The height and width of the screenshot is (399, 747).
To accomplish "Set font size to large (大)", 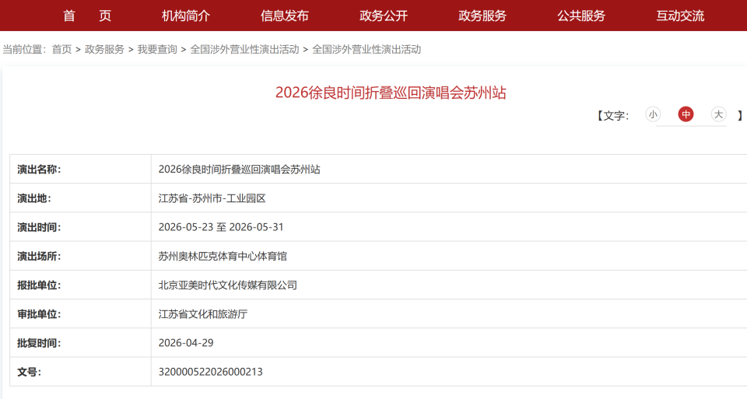I will pyautogui.click(x=718, y=114).
